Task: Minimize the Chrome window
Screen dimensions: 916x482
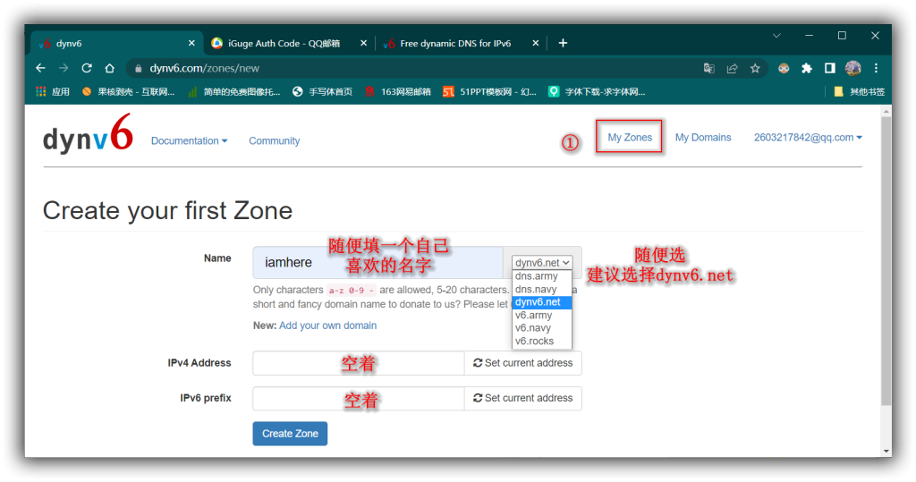Action: click(x=809, y=36)
